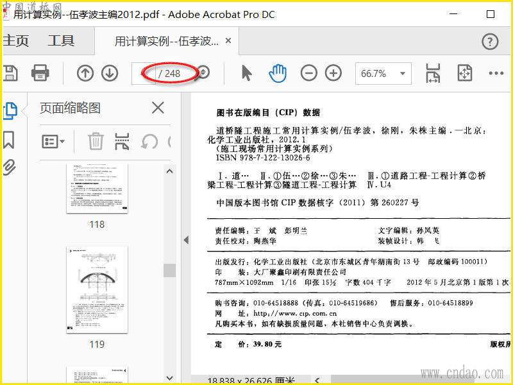Open the 66.7% zoom level dropdown
The image size is (513, 385).
click(x=383, y=73)
